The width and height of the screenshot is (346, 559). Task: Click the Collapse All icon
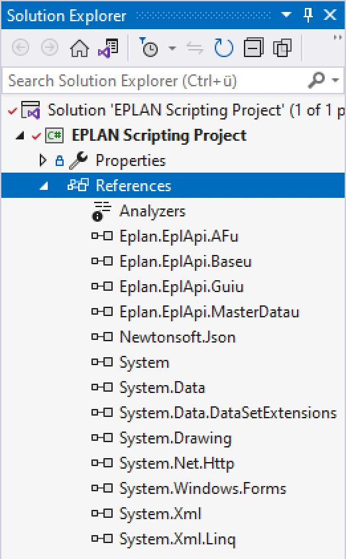pyautogui.click(x=253, y=47)
